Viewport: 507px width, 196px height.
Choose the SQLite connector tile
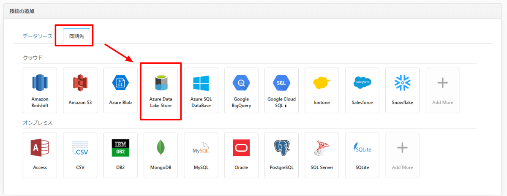point(362,155)
